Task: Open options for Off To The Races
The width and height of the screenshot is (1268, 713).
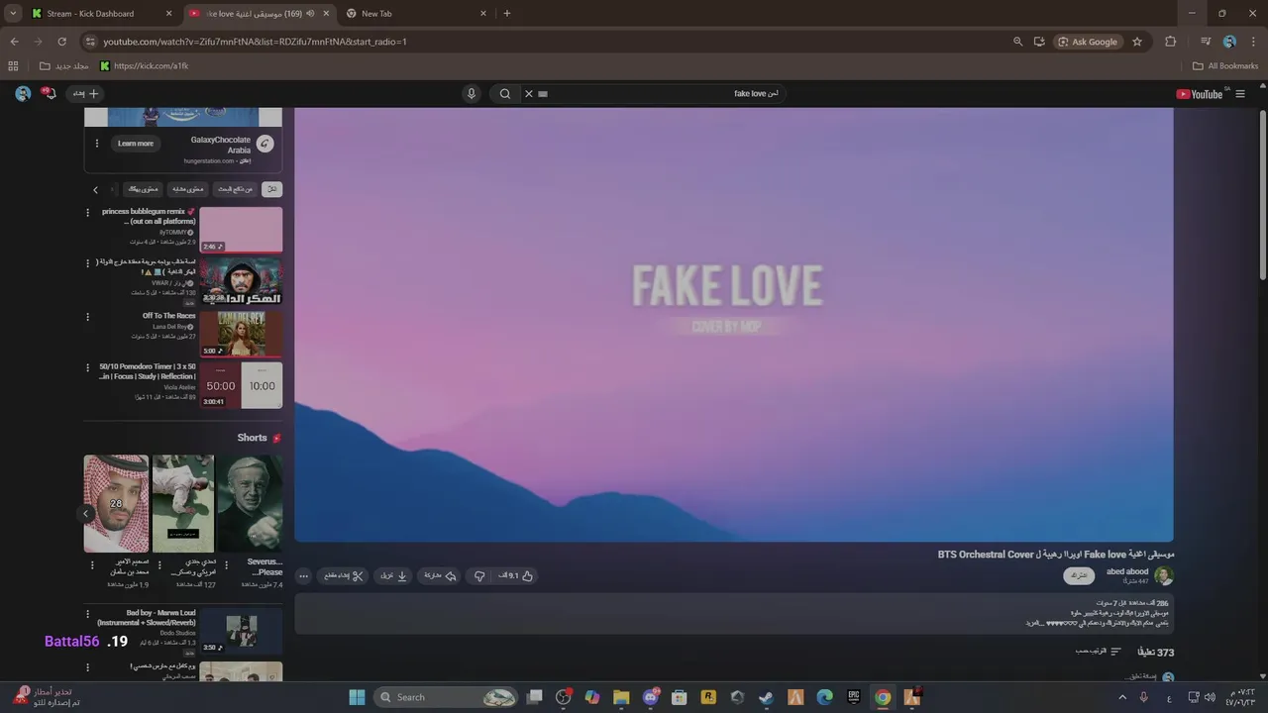Action: point(87,317)
